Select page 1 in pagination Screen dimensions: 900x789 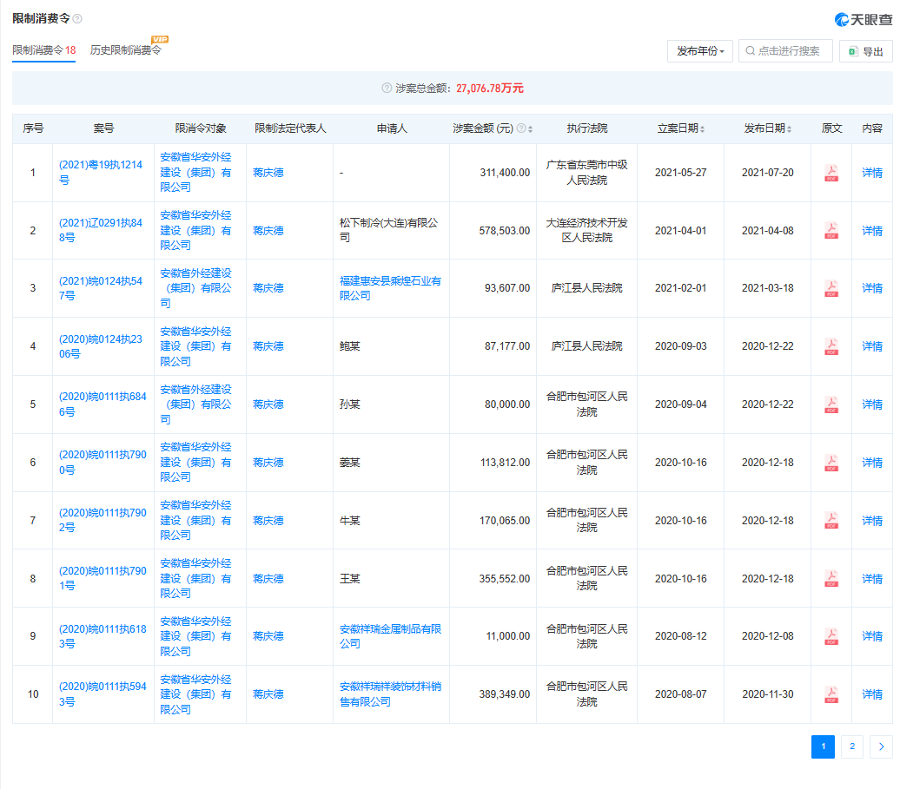[823, 746]
